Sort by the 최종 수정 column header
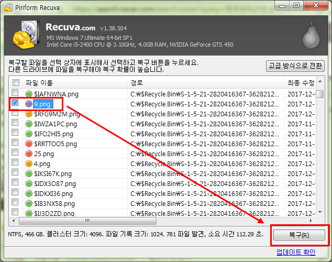This screenshot has width=332, height=262. point(300,83)
